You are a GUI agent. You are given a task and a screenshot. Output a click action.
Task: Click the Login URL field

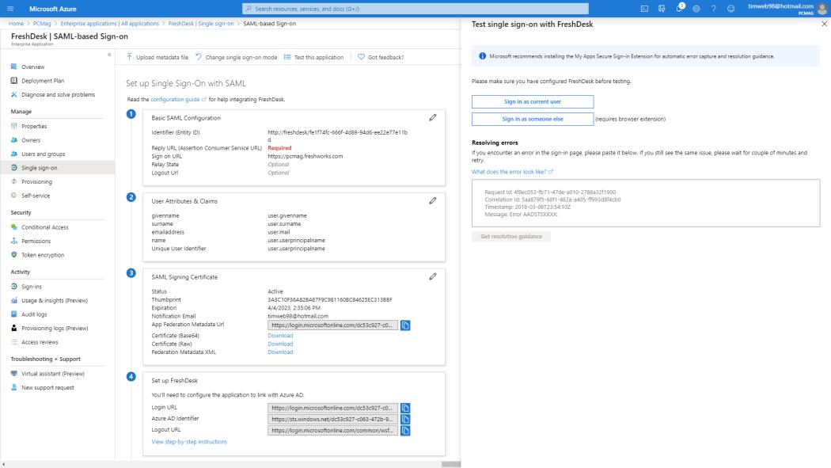point(332,408)
